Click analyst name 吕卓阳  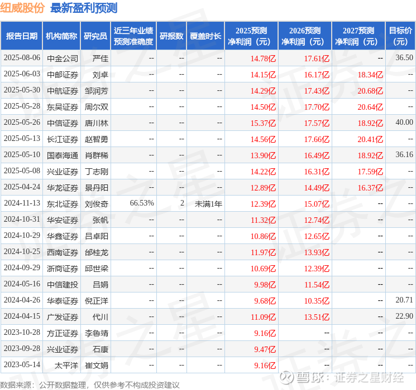point(97,236)
